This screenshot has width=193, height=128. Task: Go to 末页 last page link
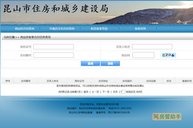point(115,92)
